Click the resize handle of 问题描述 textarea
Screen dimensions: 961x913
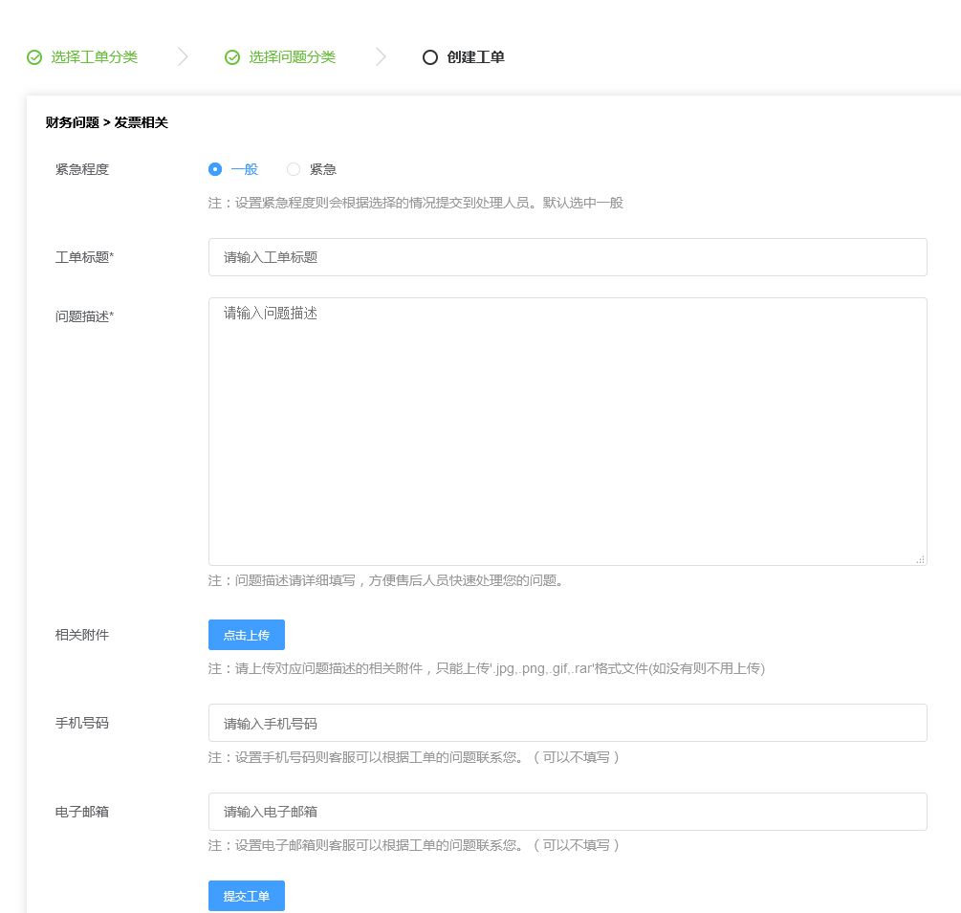(x=920, y=559)
